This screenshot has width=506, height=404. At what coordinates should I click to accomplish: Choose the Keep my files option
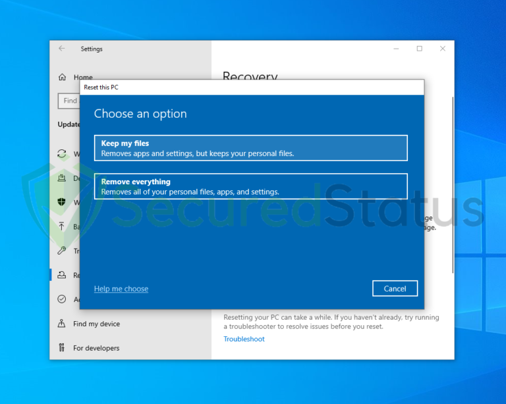pyautogui.click(x=251, y=148)
